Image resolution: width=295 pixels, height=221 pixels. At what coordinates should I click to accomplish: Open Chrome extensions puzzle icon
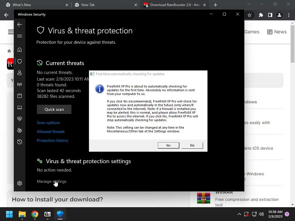coord(261,15)
